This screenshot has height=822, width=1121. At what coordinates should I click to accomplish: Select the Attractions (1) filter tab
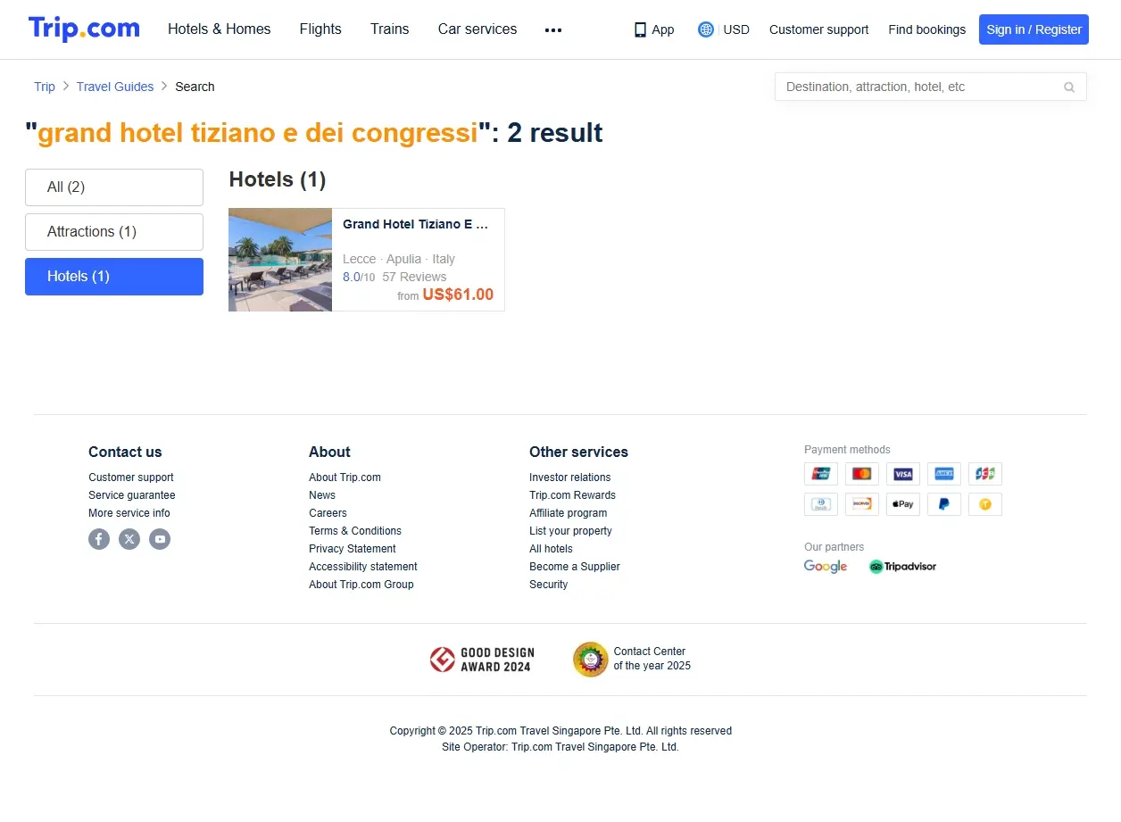pos(114,232)
